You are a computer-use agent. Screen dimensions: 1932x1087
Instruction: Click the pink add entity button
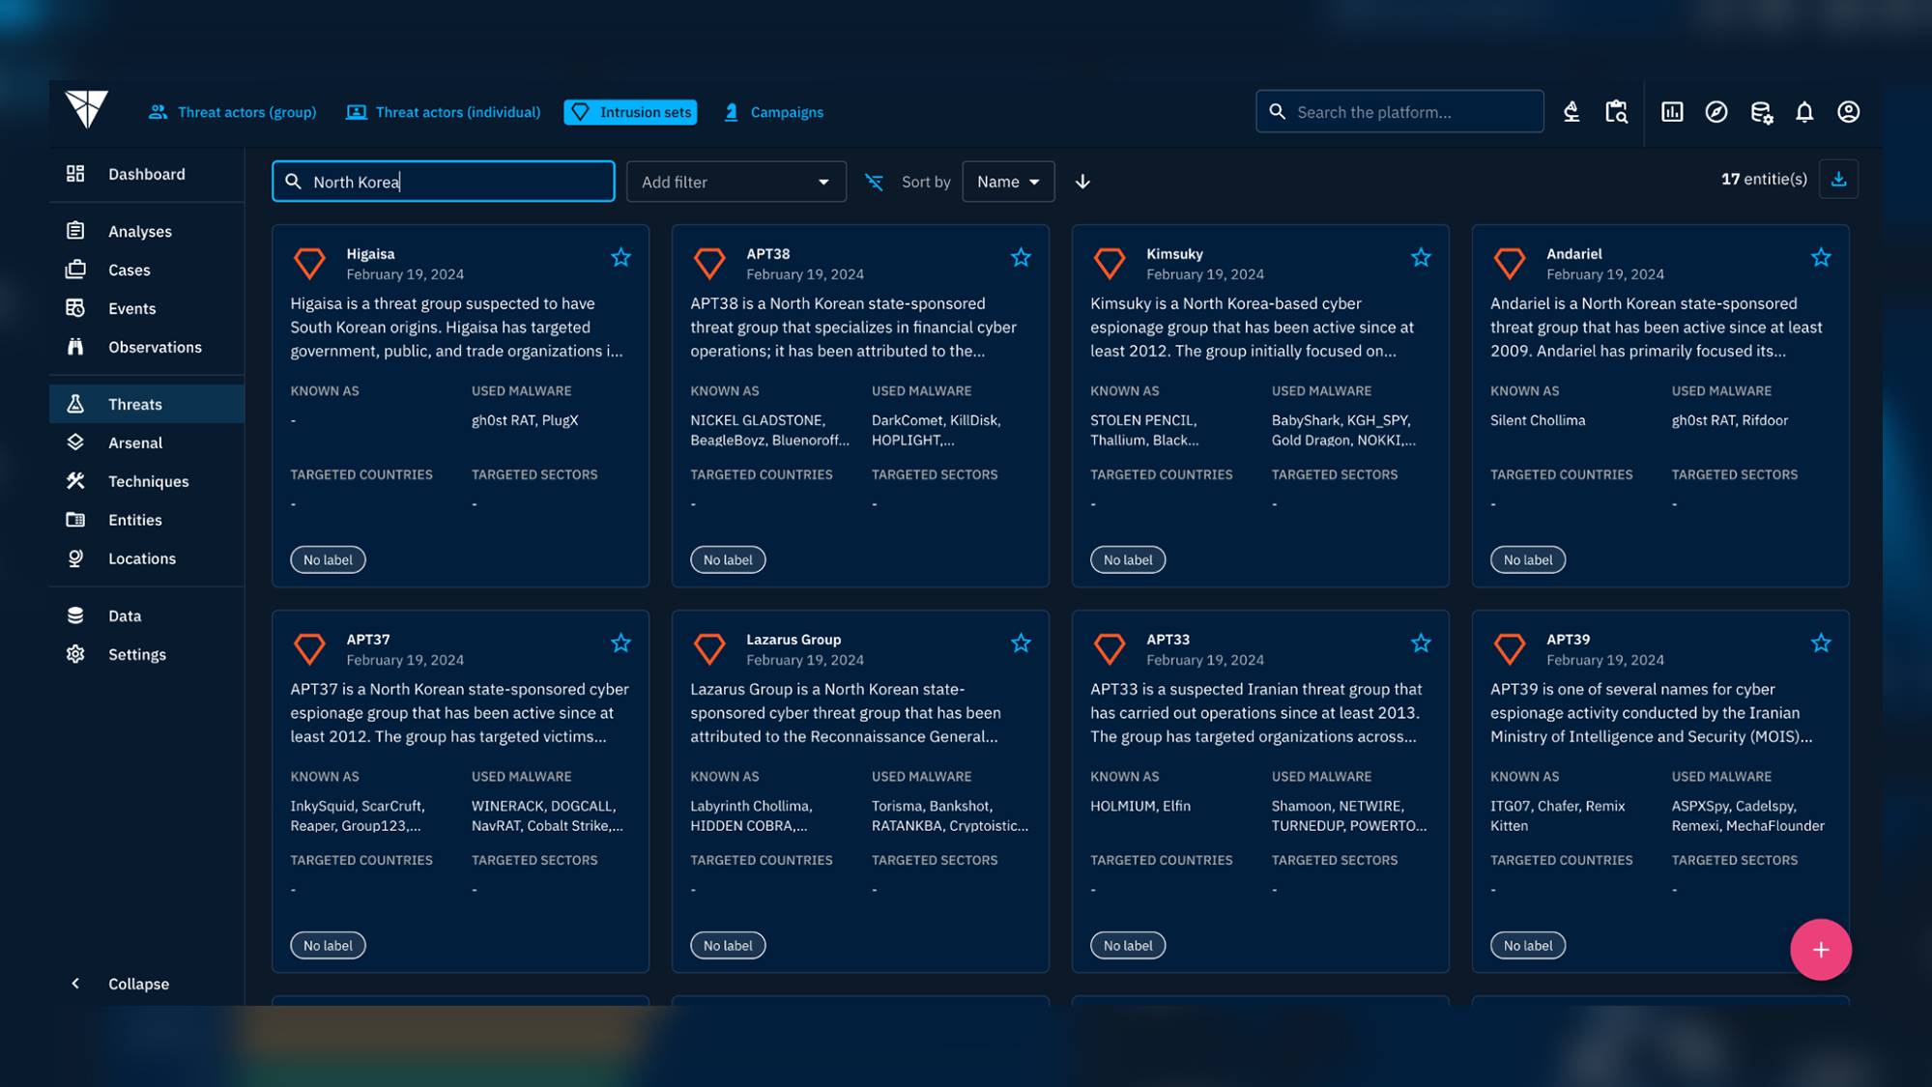pos(1820,949)
